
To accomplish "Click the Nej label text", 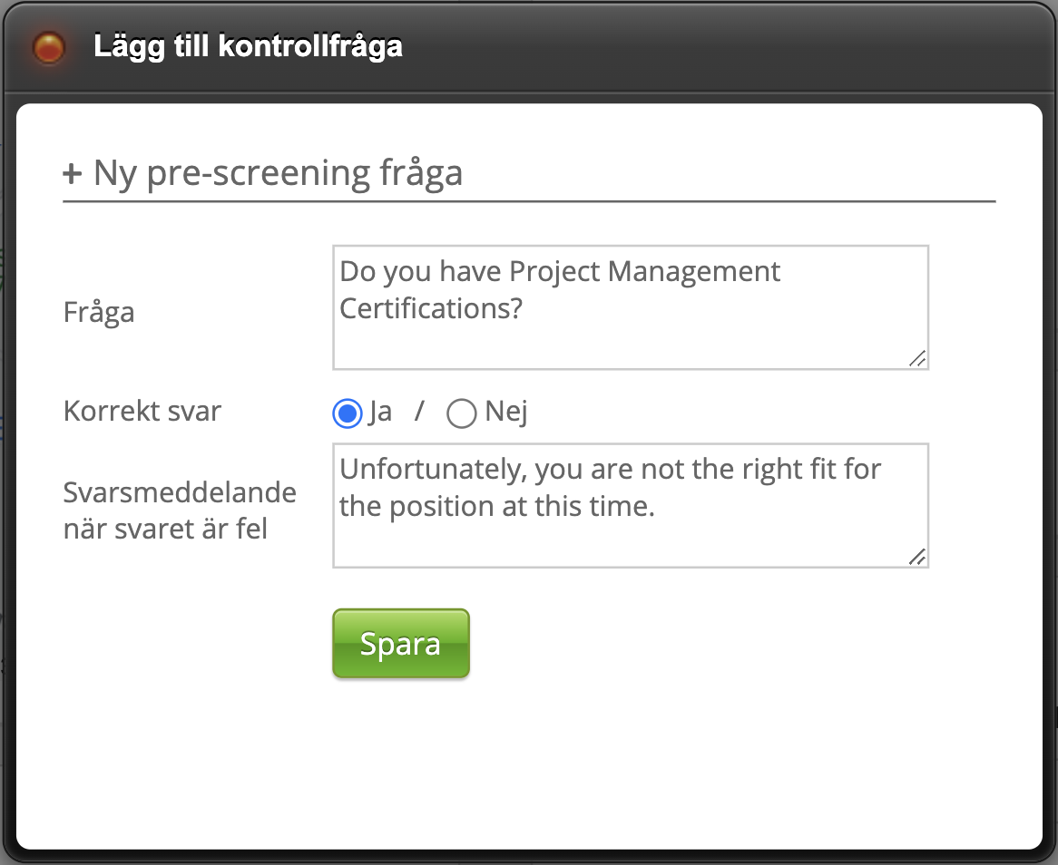I will click(x=506, y=412).
